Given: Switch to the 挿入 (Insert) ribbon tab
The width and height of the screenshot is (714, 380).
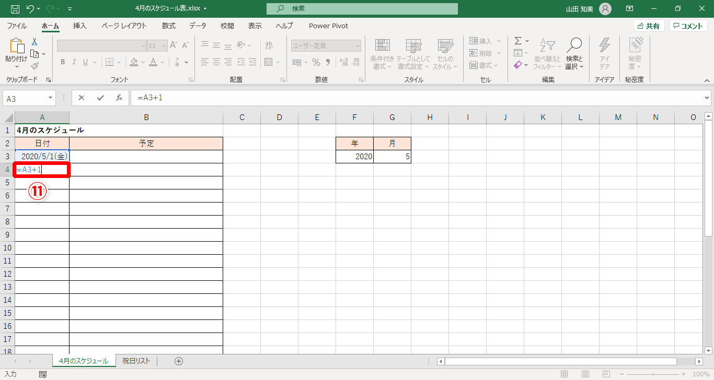Looking at the screenshot, I should [x=80, y=26].
